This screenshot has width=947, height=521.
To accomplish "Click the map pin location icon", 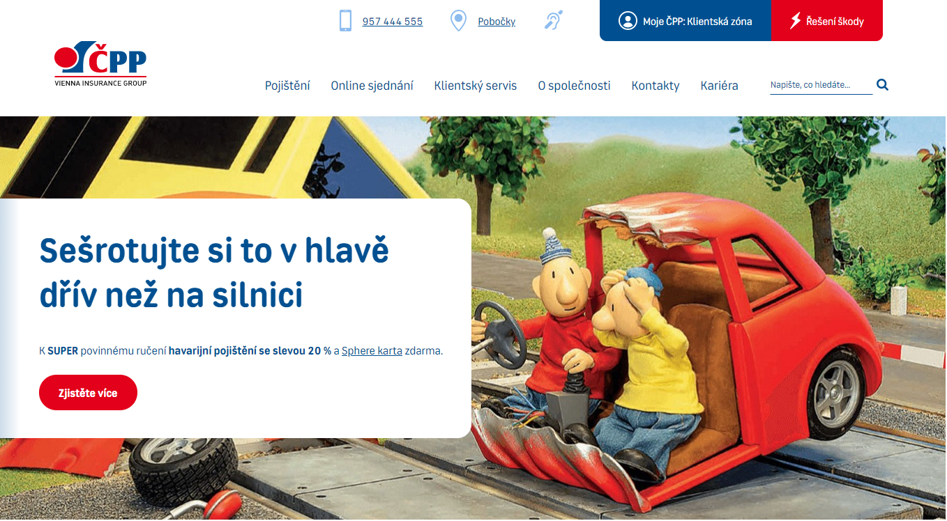I will (458, 21).
